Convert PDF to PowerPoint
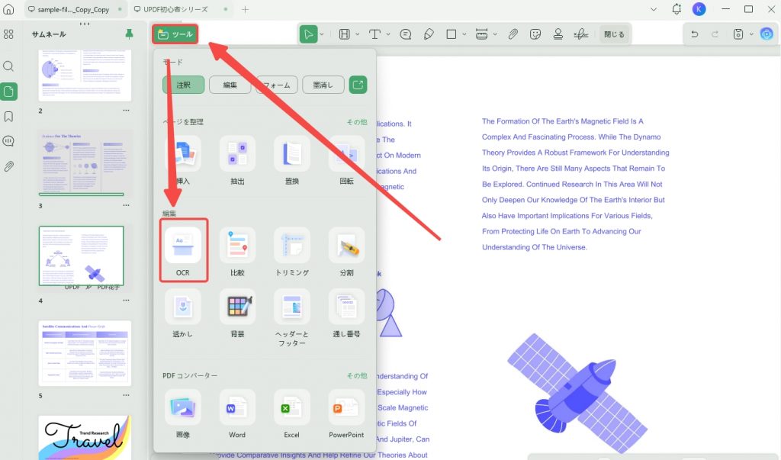781x460 pixels. (347, 414)
